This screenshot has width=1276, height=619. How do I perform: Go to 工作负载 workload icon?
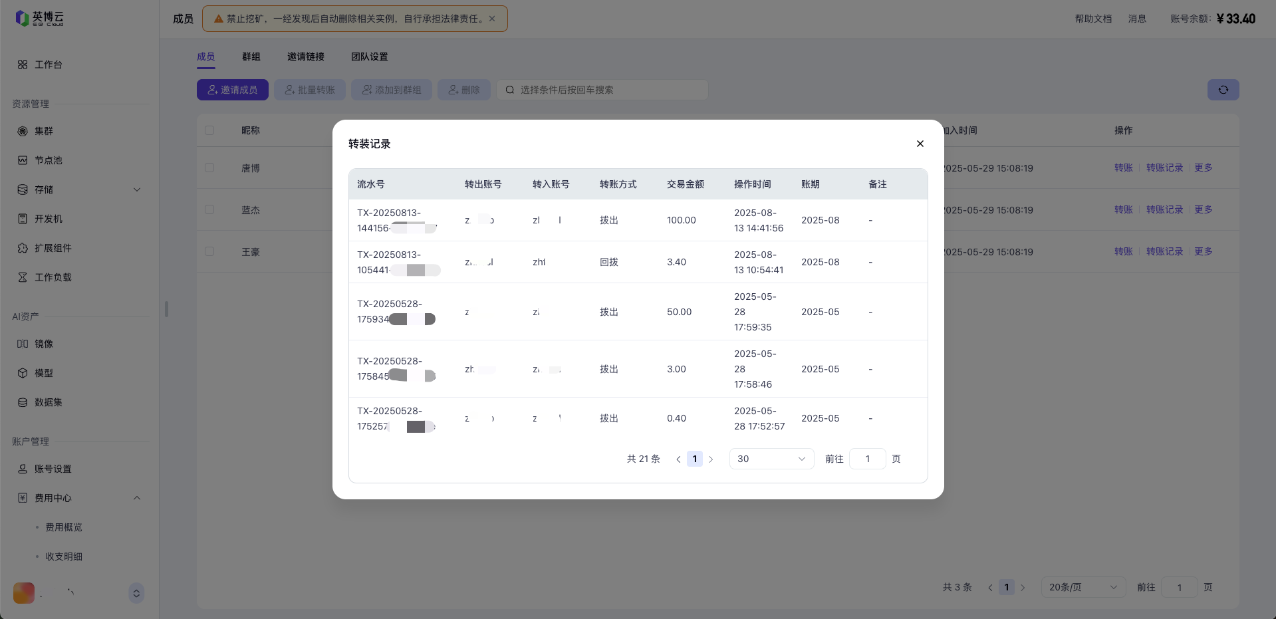[23, 277]
